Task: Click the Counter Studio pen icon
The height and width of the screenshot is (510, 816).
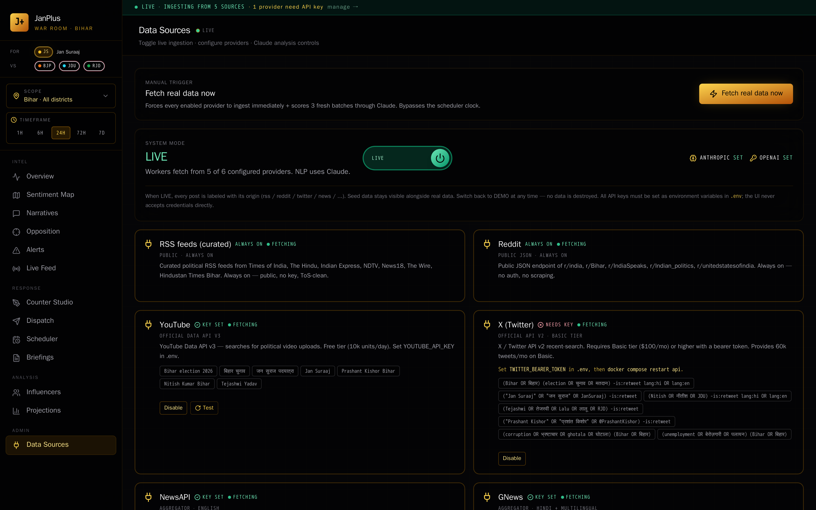Action: (16, 303)
